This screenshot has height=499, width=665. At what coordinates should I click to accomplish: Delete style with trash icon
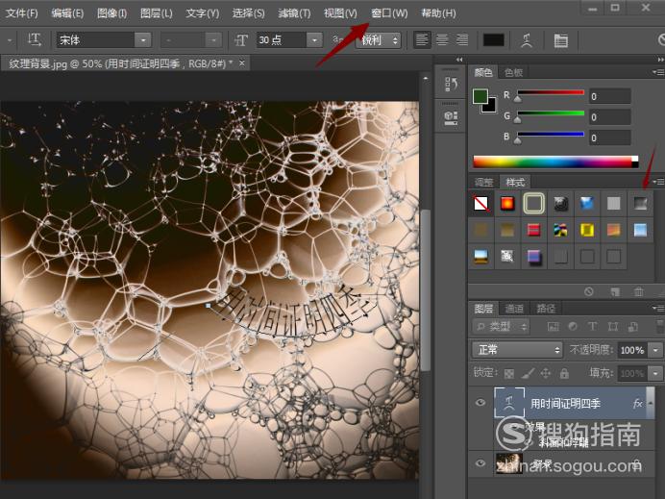(639, 291)
